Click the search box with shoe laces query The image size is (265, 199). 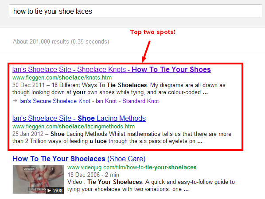(x=136, y=11)
